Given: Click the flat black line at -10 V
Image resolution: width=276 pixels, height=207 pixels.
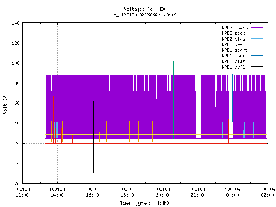Looking at the screenshot, I should click(x=156, y=173).
